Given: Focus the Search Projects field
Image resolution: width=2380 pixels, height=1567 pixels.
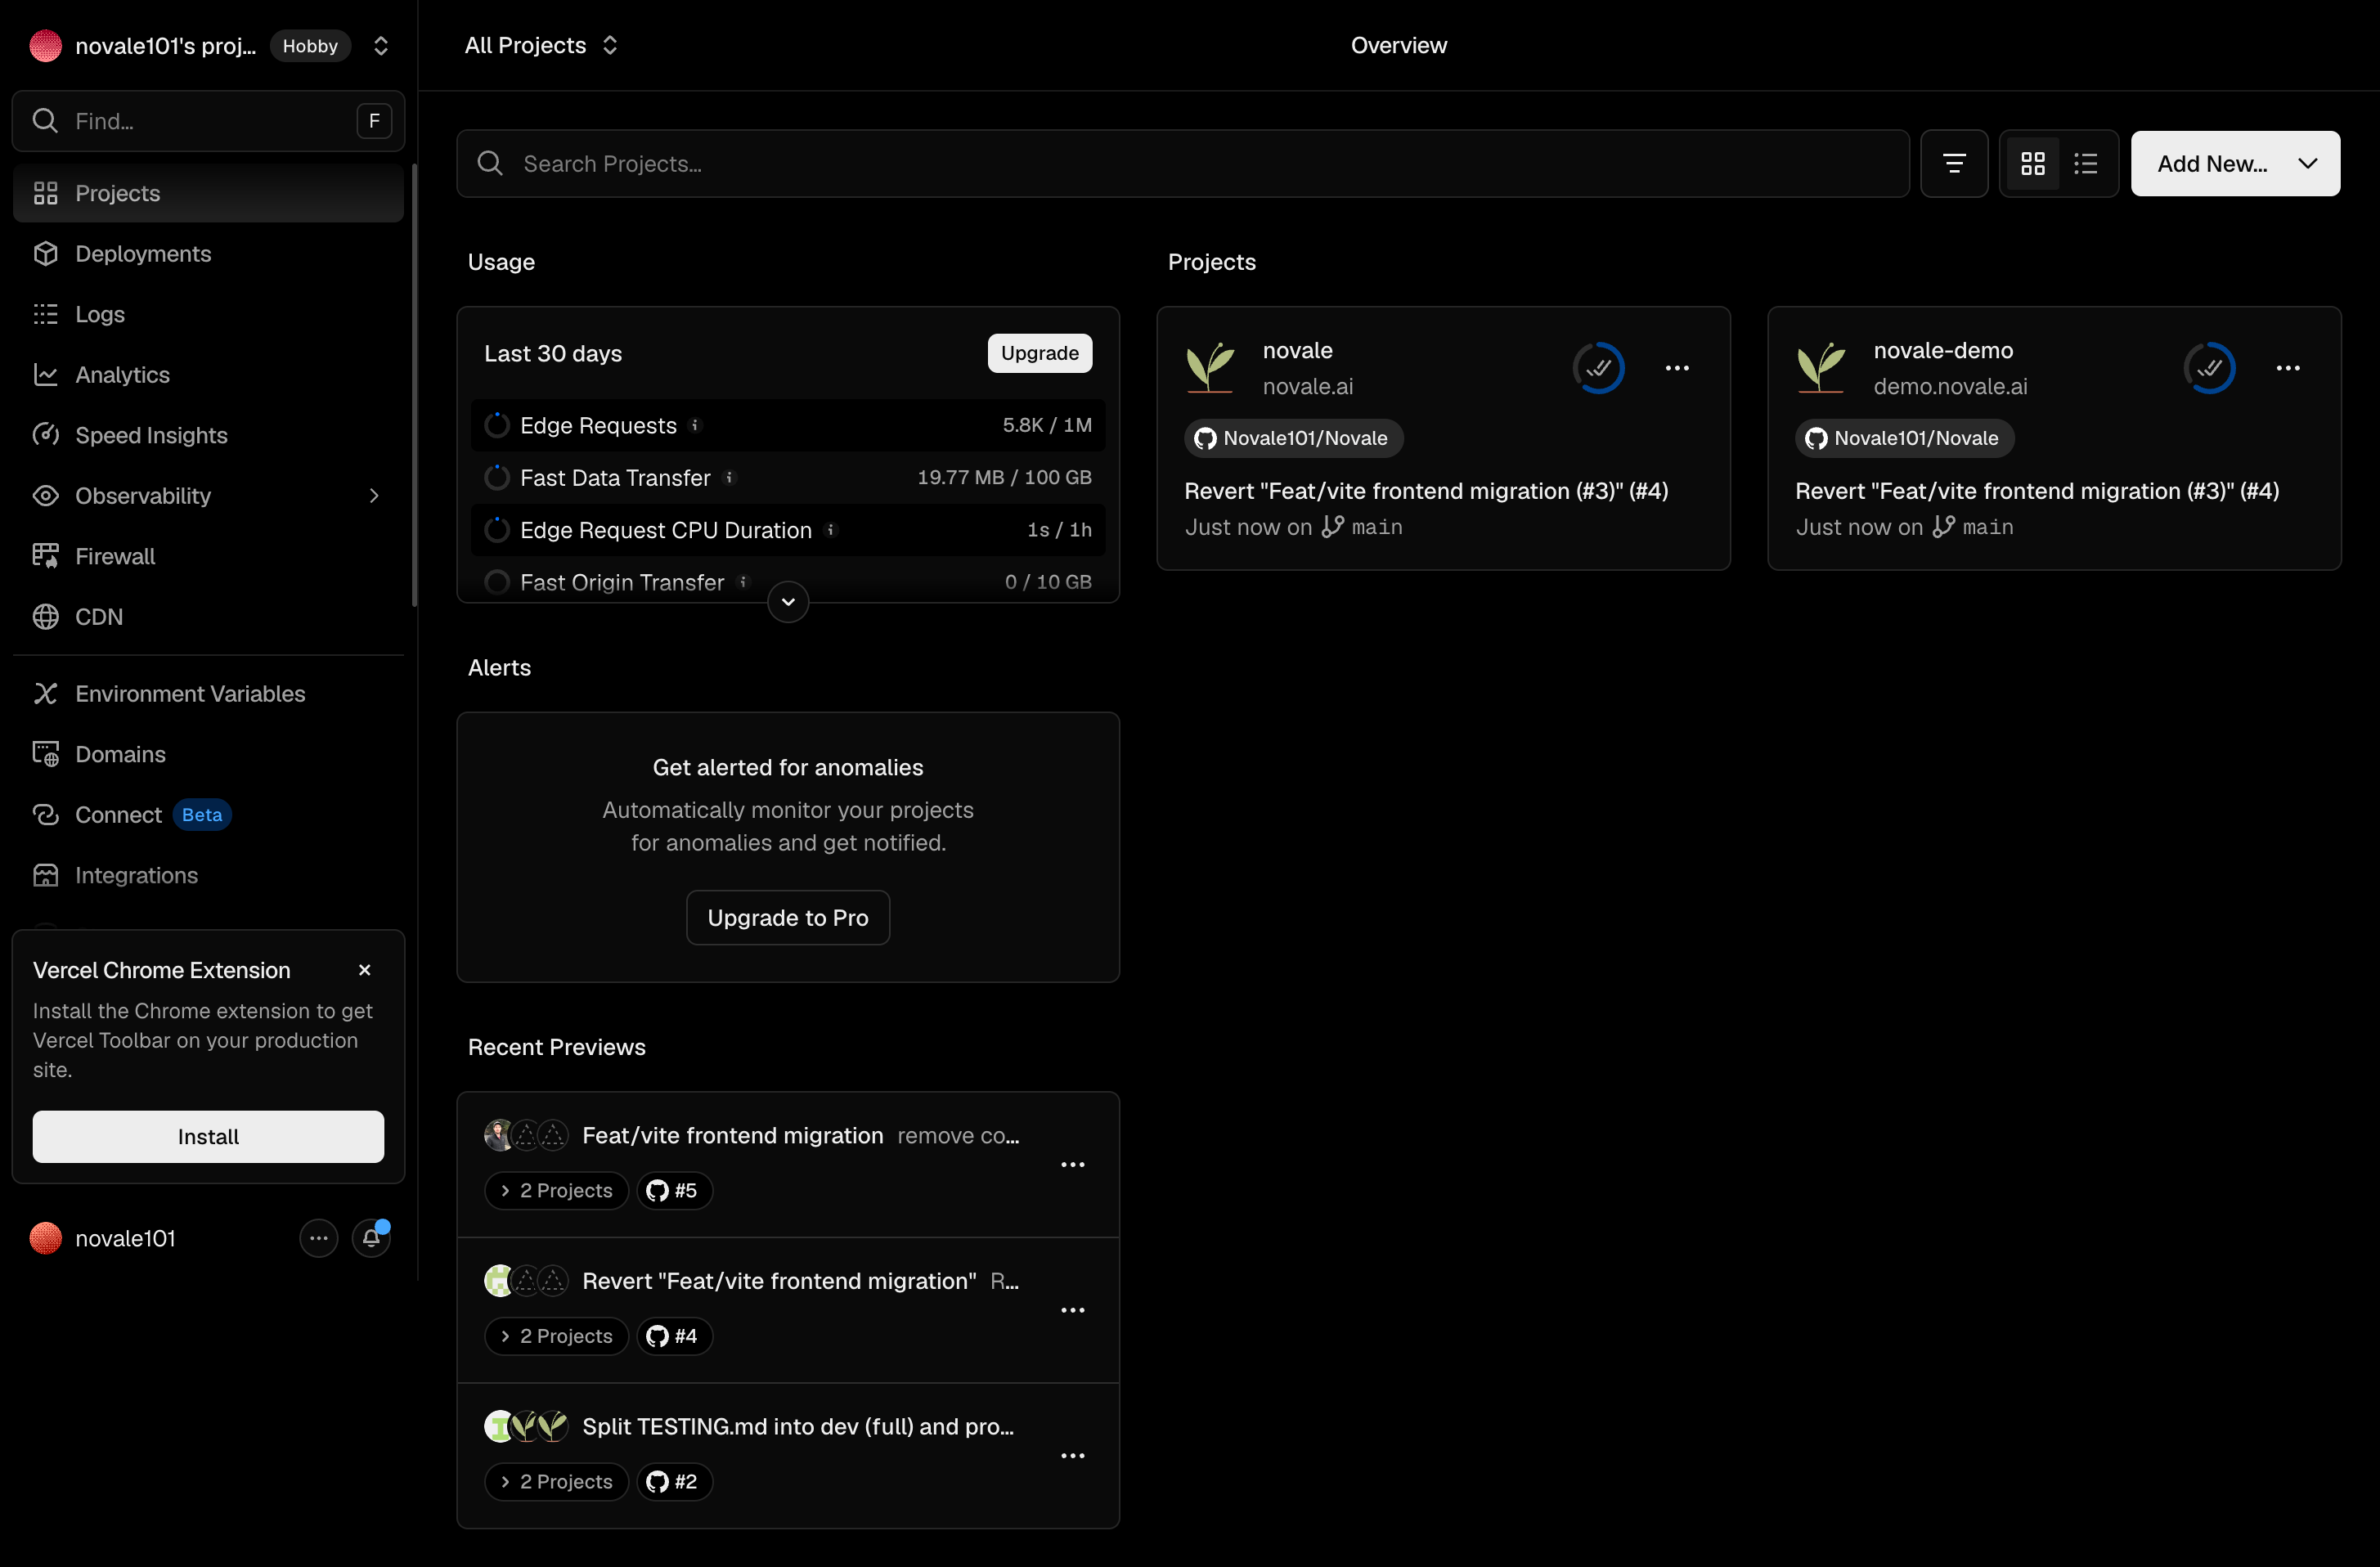Looking at the screenshot, I should 1183,163.
